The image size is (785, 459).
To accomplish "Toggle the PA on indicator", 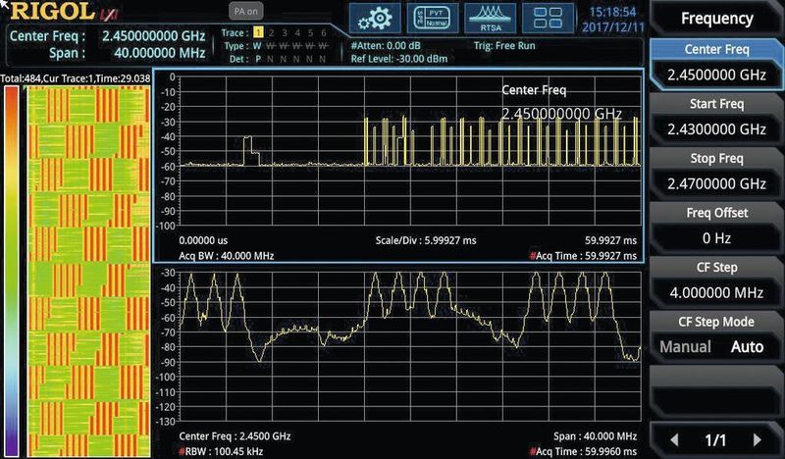I will [246, 11].
